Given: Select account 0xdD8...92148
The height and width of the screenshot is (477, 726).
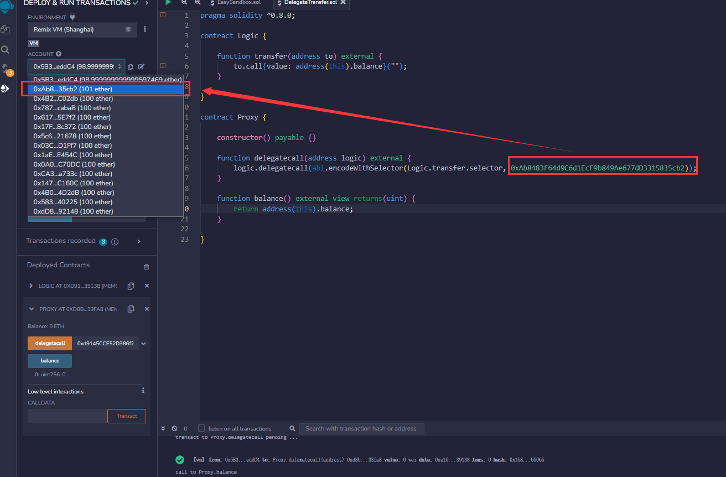Looking at the screenshot, I should (106, 211).
